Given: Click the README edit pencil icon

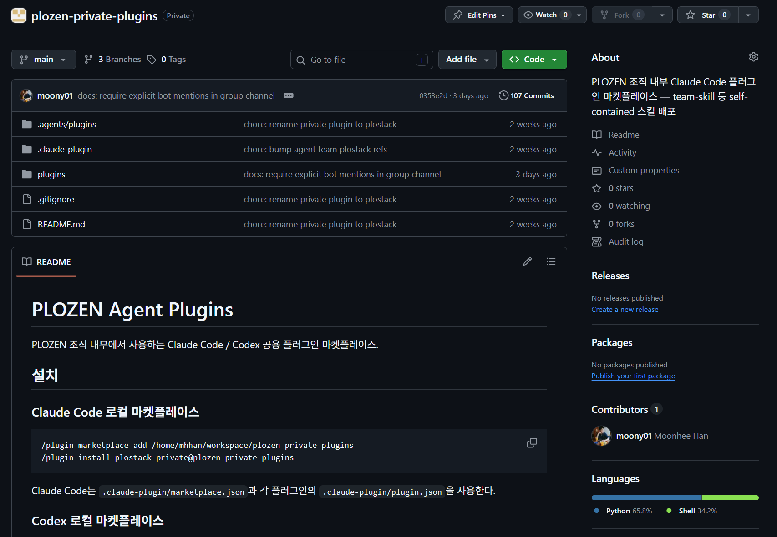Looking at the screenshot, I should (x=527, y=261).
